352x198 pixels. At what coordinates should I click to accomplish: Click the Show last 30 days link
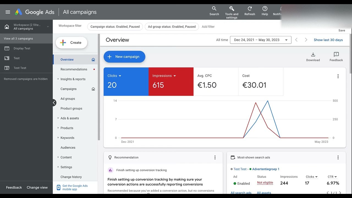click(328, 40)
